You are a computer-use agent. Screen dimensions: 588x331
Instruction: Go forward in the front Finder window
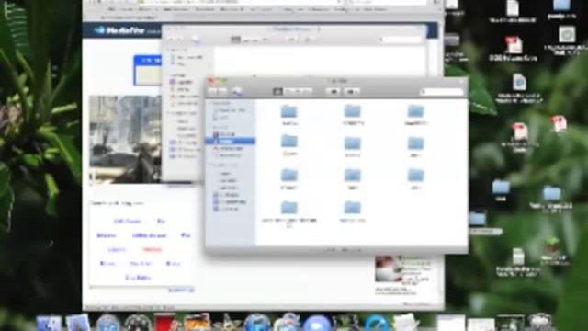(x=222, y=92)
